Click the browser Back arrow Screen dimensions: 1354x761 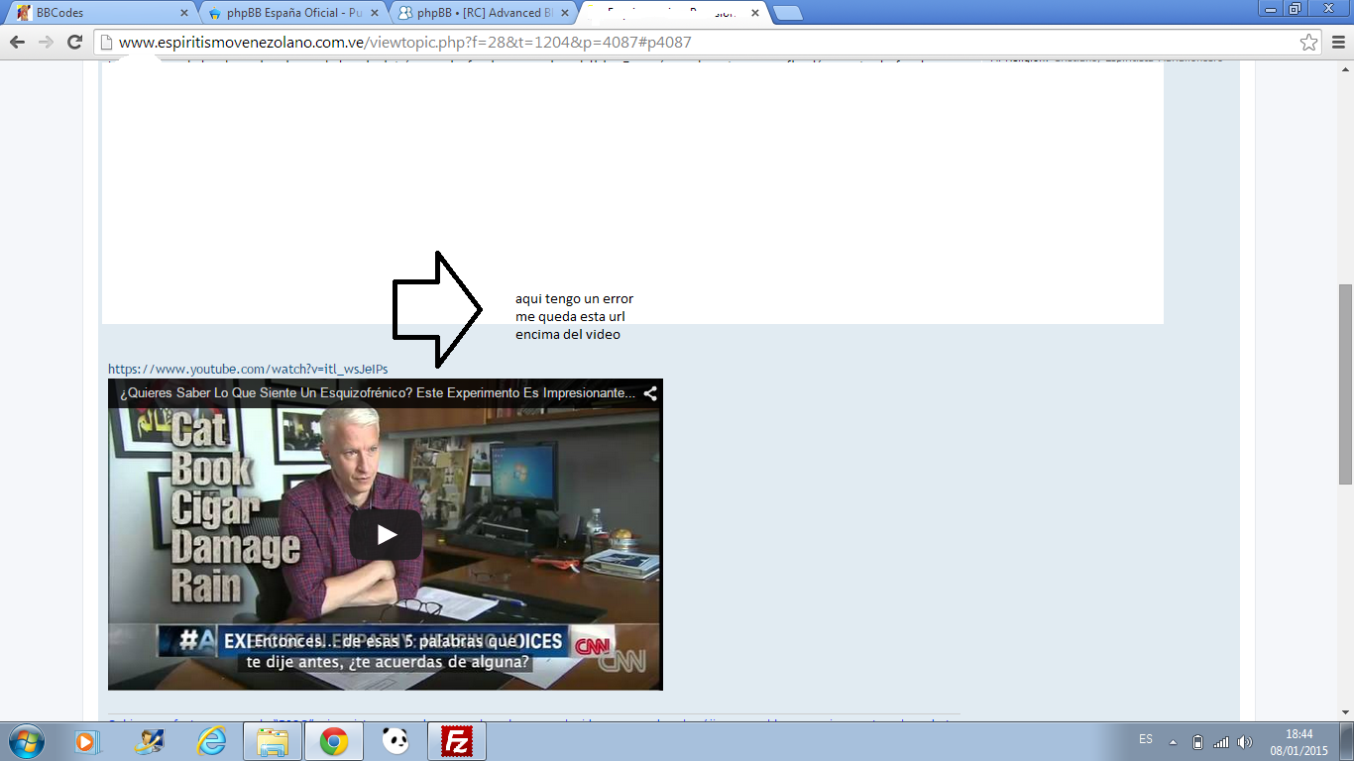pos(17,43)
